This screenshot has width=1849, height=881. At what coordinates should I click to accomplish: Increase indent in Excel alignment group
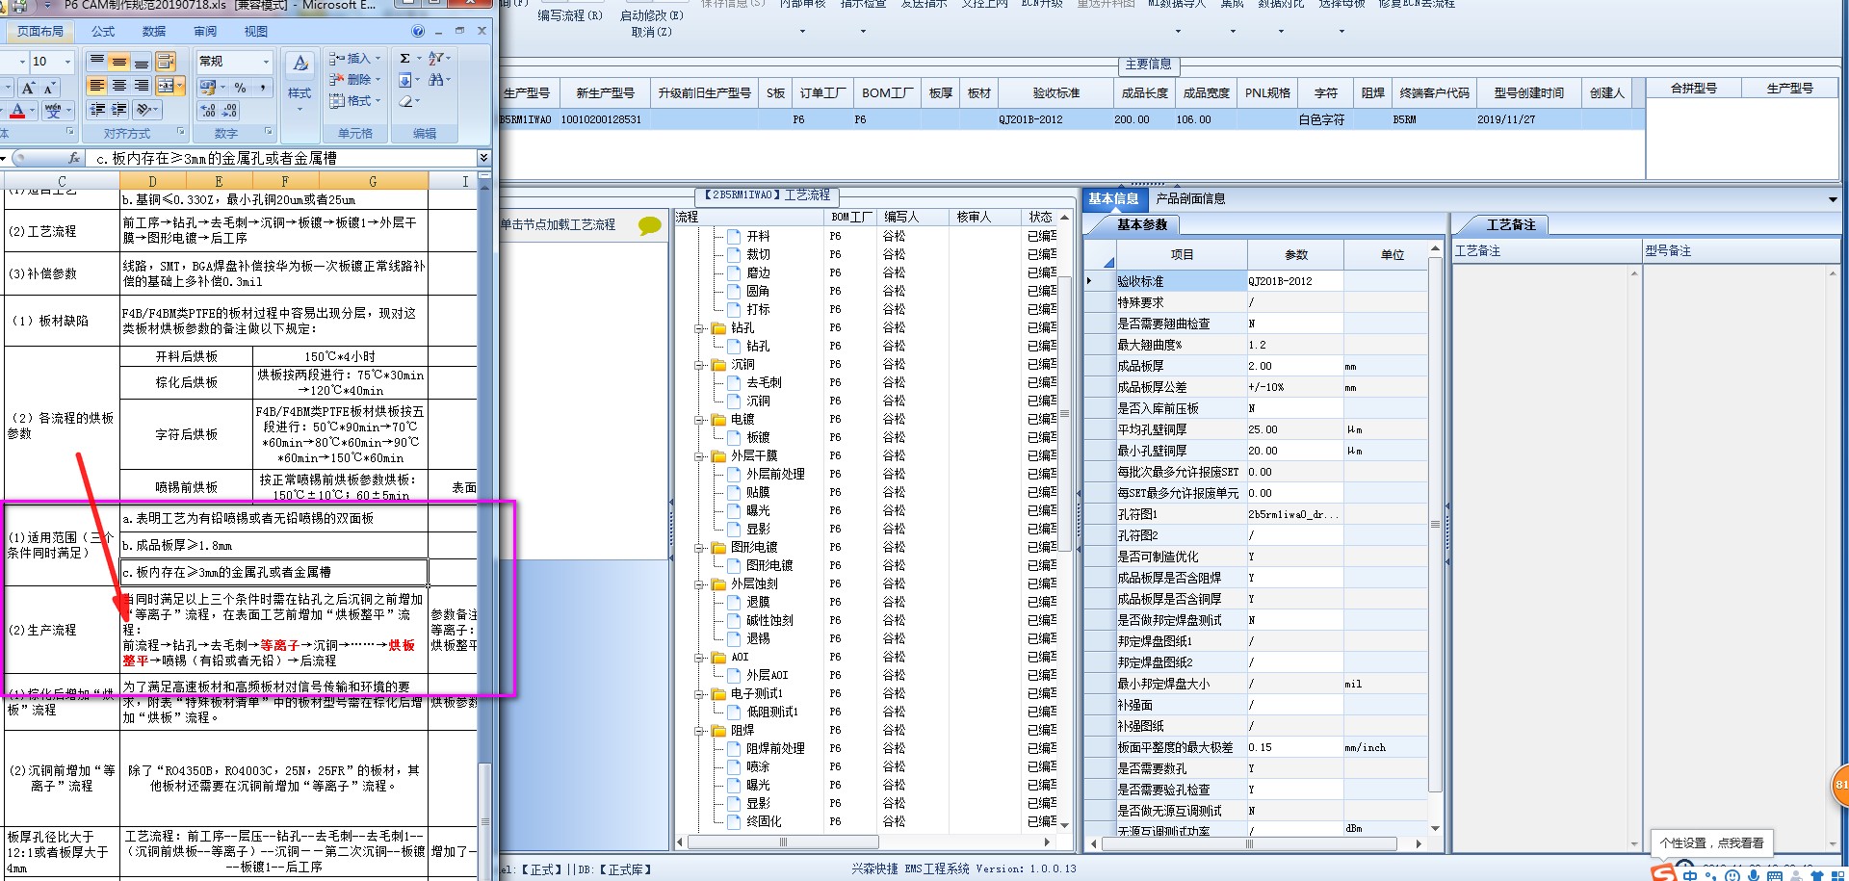119,110
